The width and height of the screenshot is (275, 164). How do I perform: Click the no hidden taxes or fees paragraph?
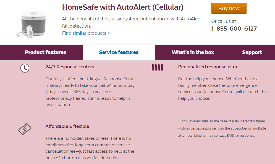click(x=90, y=148)
